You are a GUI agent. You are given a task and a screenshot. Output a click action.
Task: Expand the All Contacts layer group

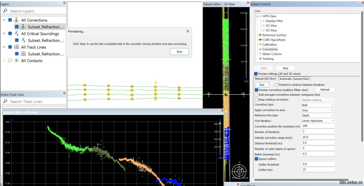pyautogui.click(x=4, y=61)
